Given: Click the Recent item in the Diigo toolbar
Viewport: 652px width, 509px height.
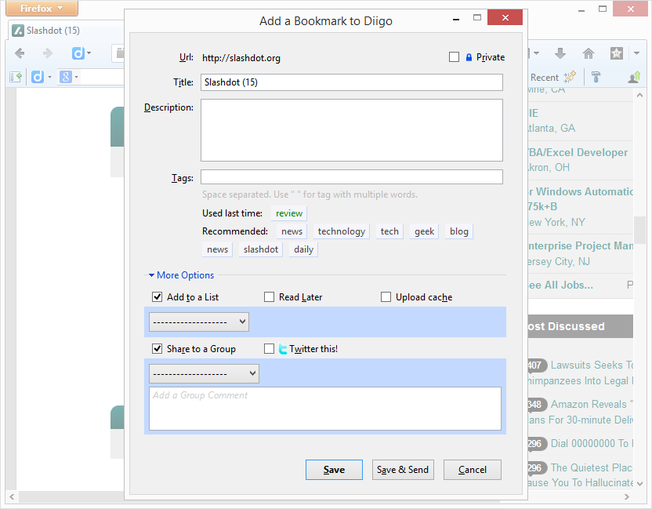Looking at the screenshot, I should click(545, 78).
